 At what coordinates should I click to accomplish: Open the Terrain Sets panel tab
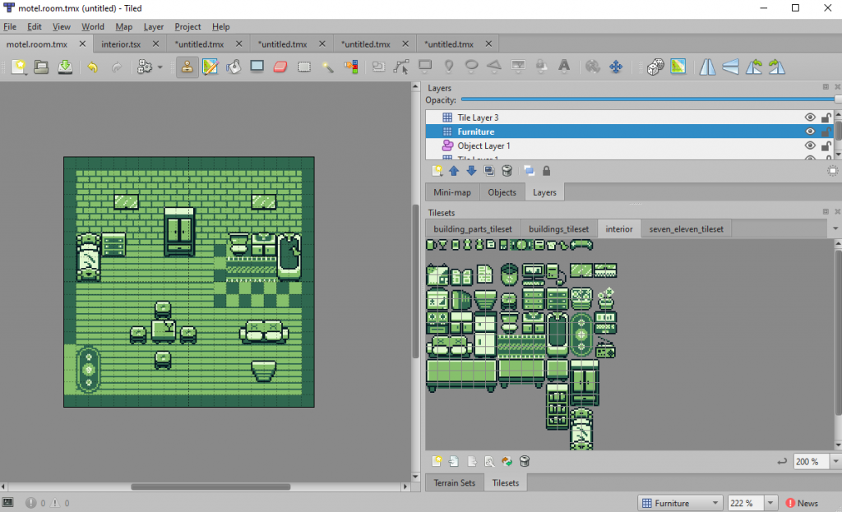click(454, 483)
